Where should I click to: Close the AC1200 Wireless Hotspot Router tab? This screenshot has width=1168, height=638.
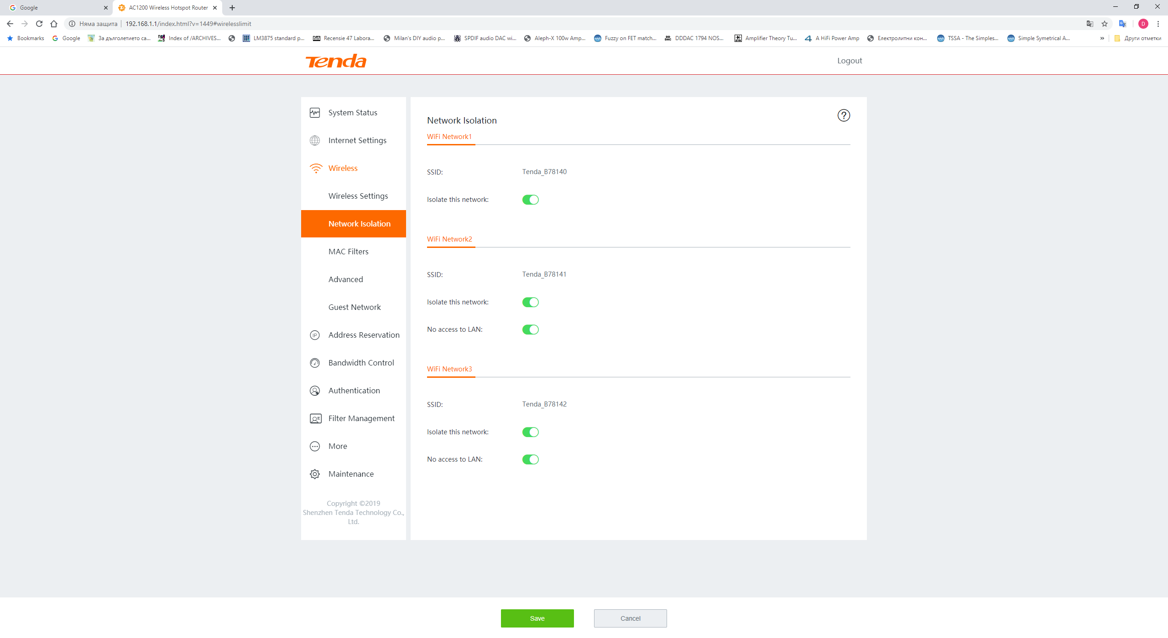click(215, 8)
